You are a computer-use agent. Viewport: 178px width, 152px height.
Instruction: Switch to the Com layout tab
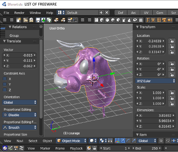point(160,13)
